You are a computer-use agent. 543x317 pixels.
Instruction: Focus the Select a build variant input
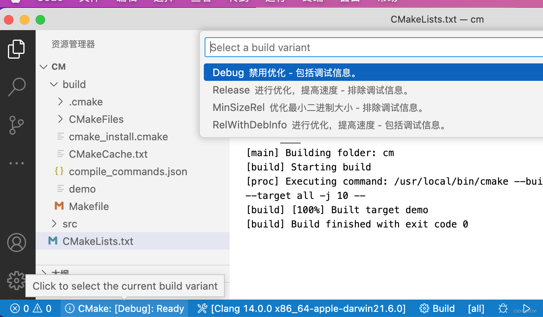(374, 48)
